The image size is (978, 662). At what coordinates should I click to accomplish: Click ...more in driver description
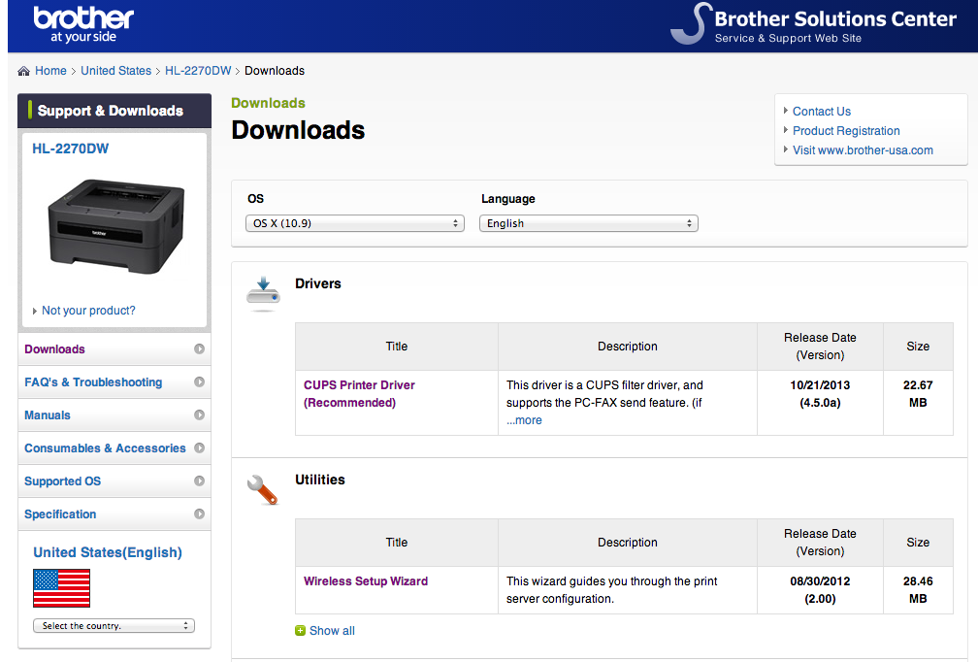point(524,420)
